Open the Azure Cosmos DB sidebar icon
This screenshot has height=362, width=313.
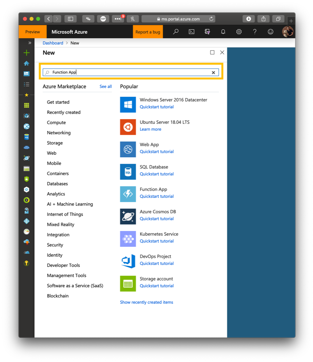(26, 158)
